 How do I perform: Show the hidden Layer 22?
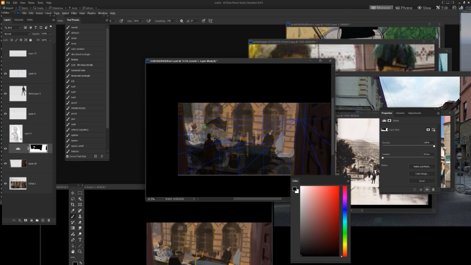point(5,54)
